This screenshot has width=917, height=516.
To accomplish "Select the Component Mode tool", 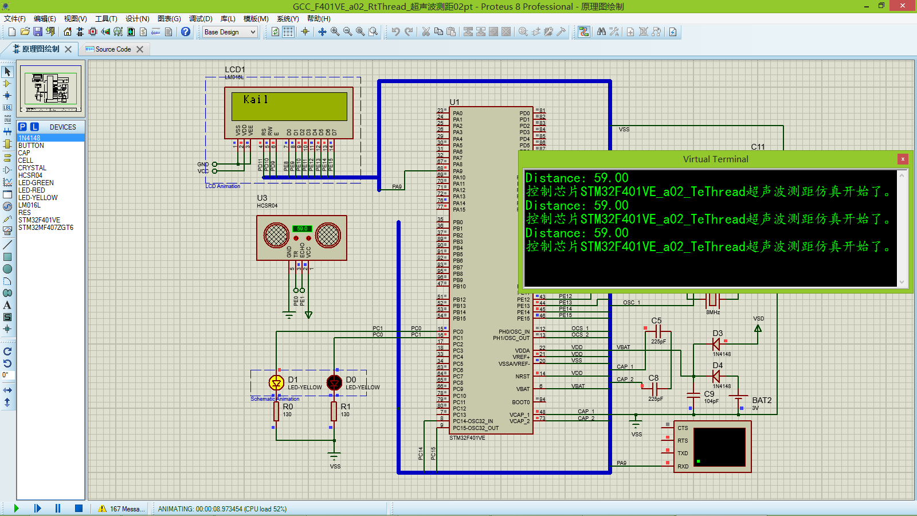I will (7, 84).
